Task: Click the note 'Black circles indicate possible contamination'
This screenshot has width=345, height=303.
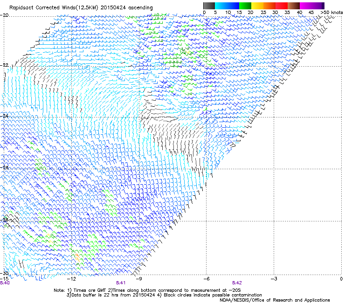Action: pos(213,295)
